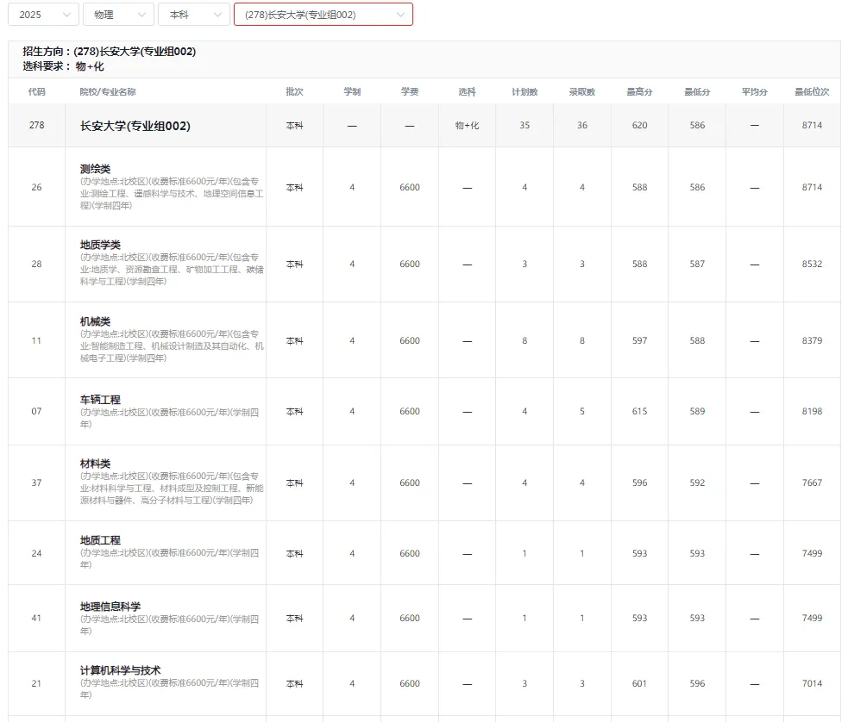Select the 地质学类 major name

click(100, 246)
